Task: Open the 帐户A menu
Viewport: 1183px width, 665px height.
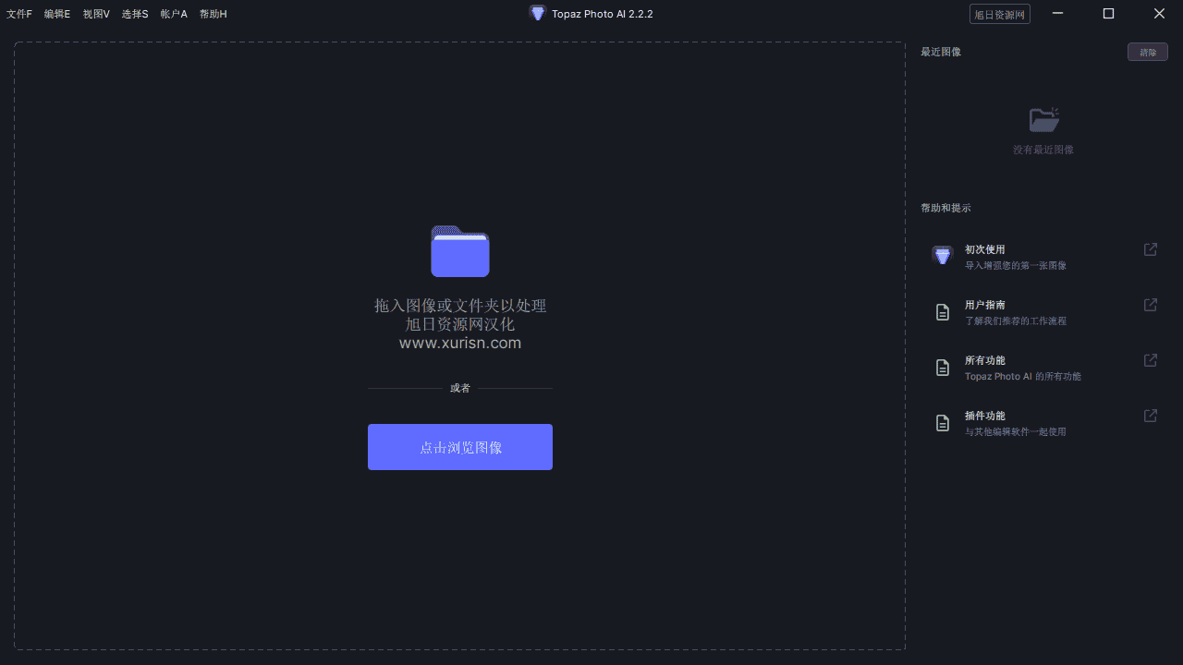Action: (174, 14)
